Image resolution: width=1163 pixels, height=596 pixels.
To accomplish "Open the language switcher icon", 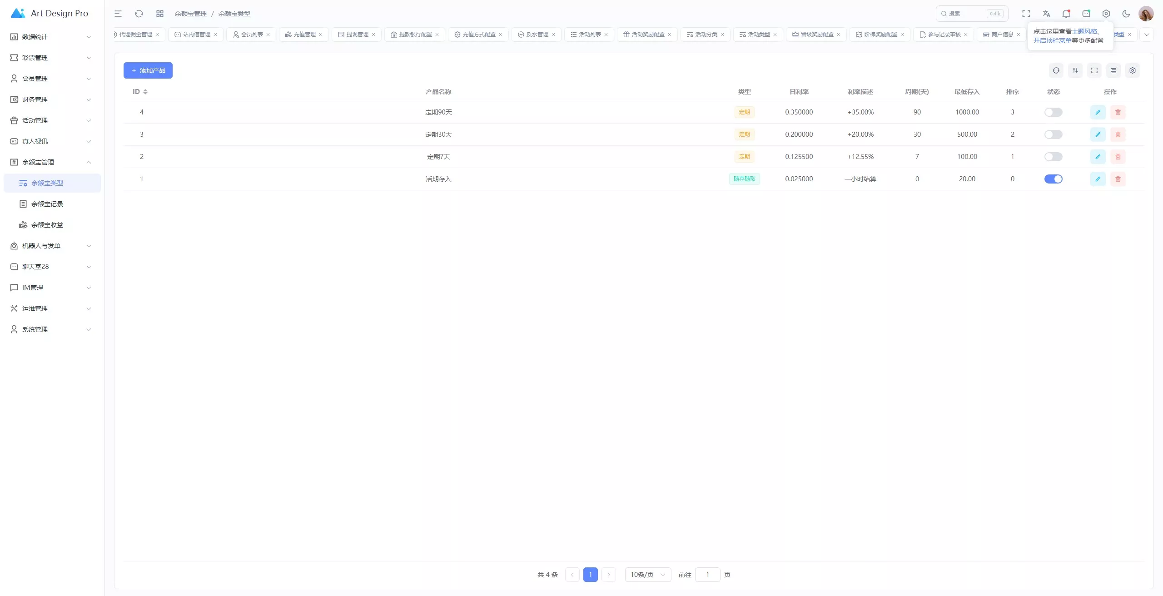I will point(1046,13).
